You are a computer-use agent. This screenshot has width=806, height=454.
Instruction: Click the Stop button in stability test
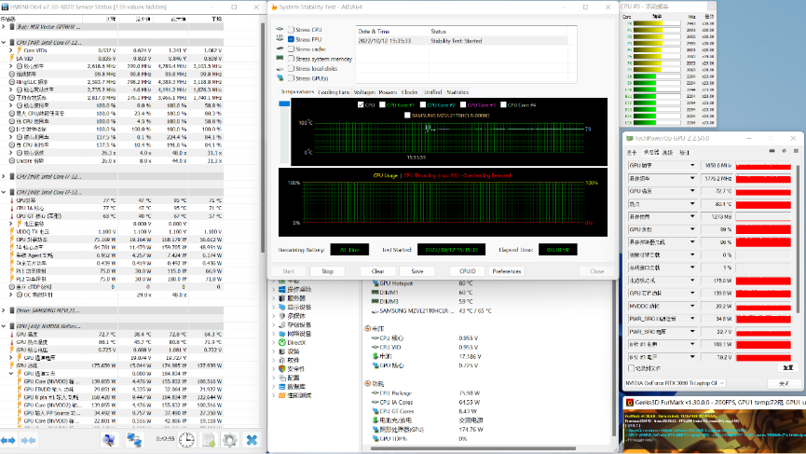coord(327,271)
